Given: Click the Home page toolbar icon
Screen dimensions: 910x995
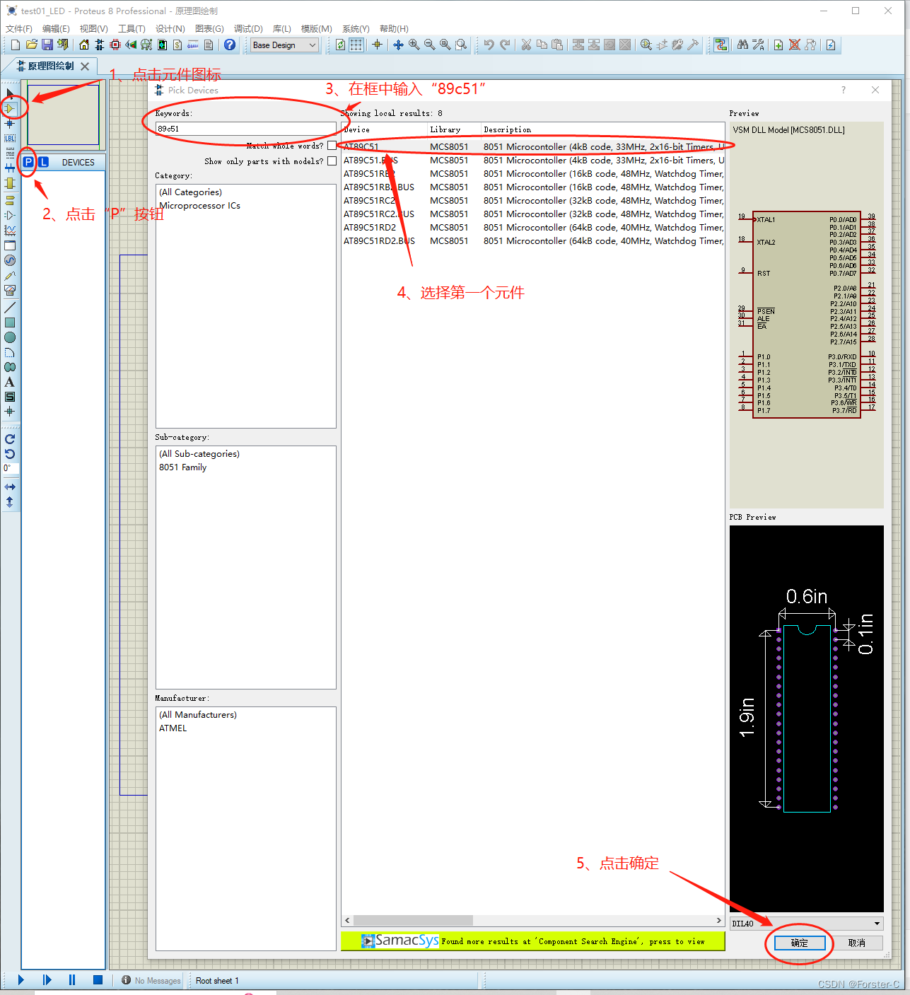Looking at the screenshot, I should point(84,45).
